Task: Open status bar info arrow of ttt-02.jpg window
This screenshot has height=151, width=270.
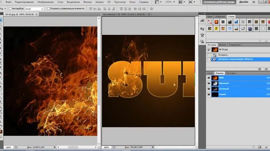Action: click(x=55, y=147)
